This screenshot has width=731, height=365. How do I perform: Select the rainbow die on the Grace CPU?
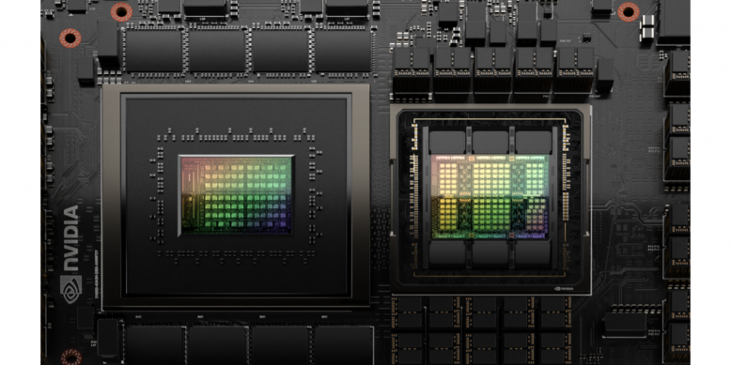pos(236,194)
